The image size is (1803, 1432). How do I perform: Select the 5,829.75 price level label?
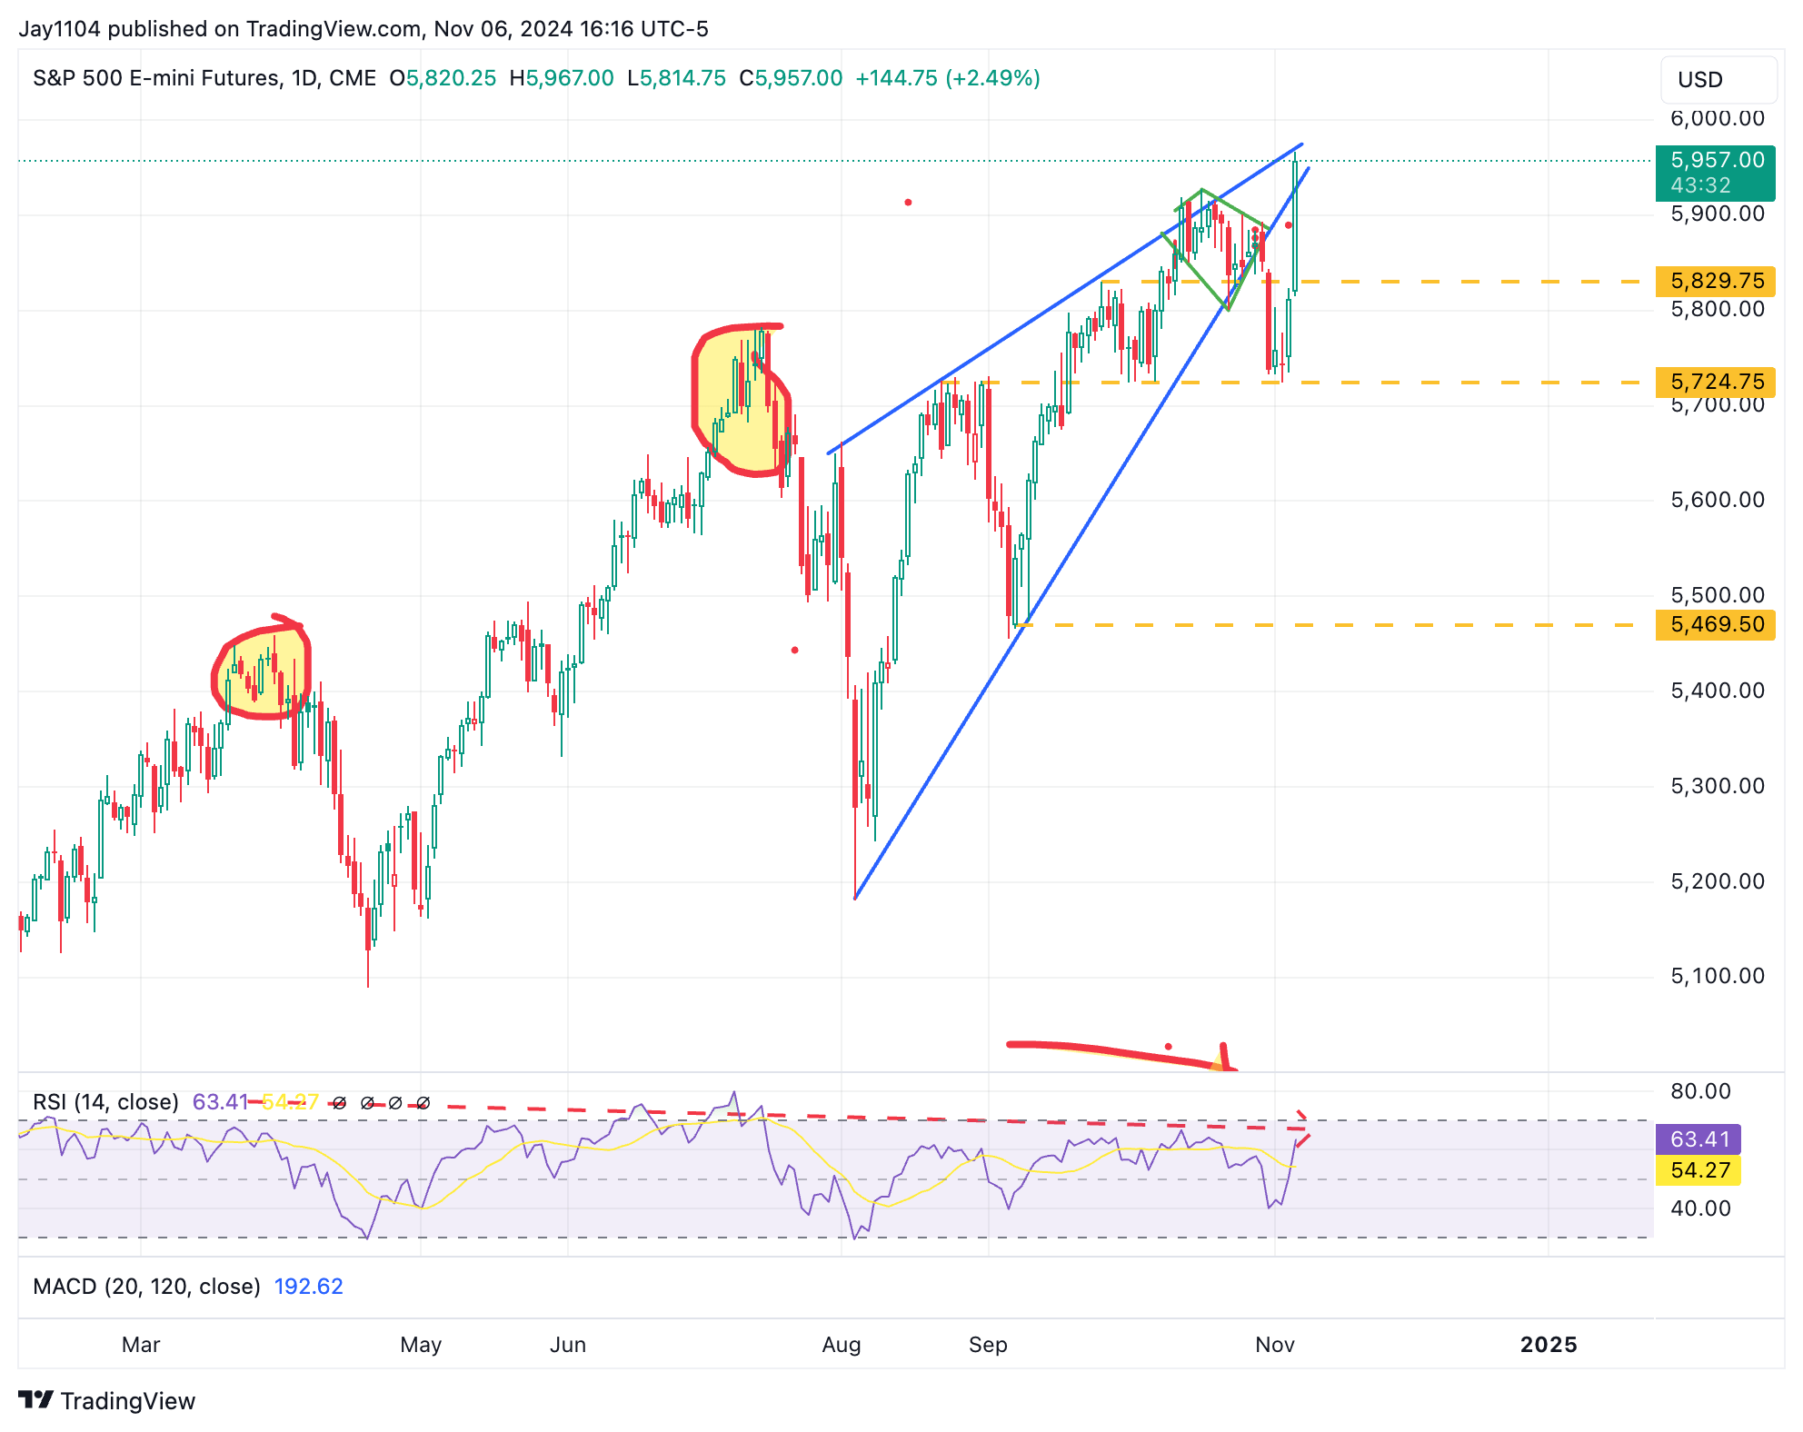(x=1716, y=281)
